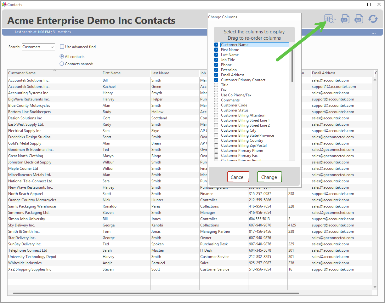Screen dimensions: 385x303
Task: Select the BigWave Restaurants Inc. row
Action: point(190,99)
